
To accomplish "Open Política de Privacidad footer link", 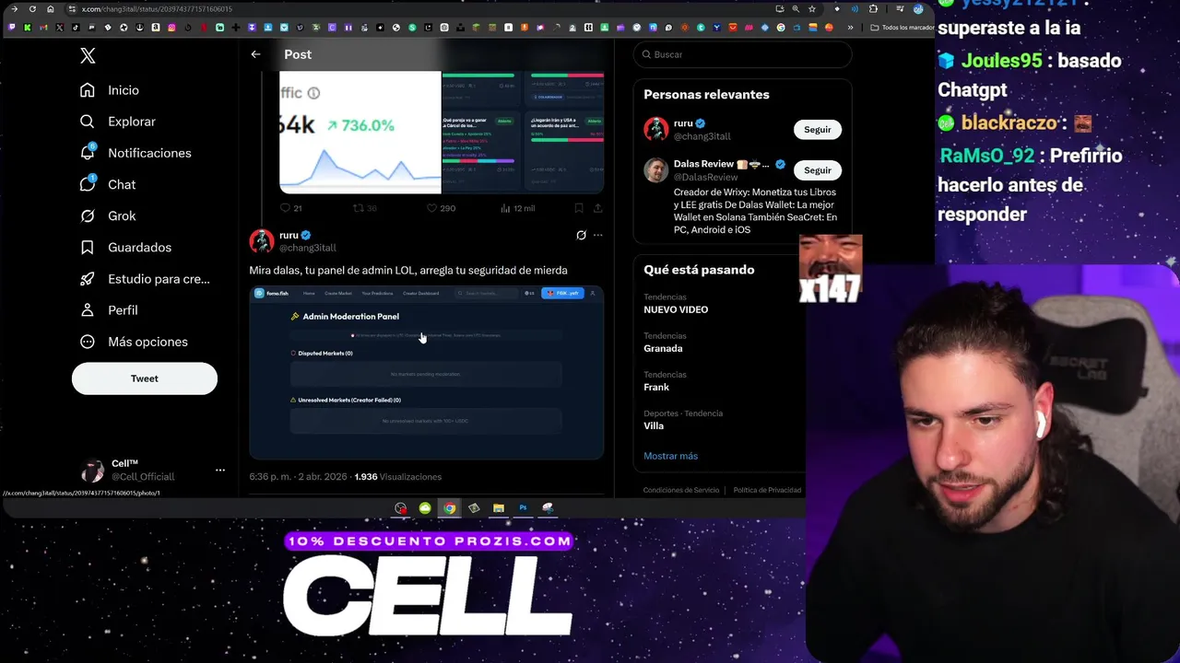I will 767,490.
